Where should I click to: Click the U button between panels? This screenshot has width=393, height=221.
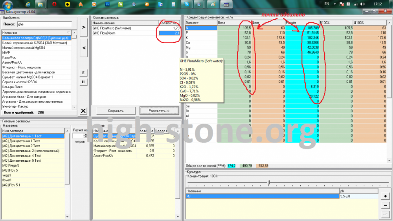pyautogui.click(x=83, y=82)
